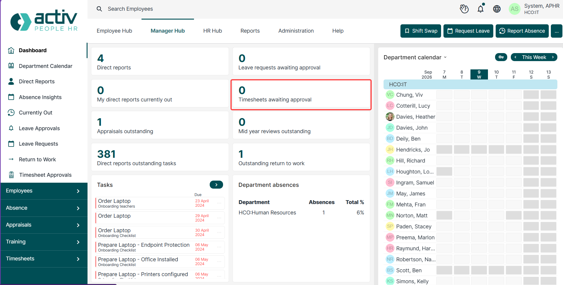Click the Shift Swap button

[421, 31]
